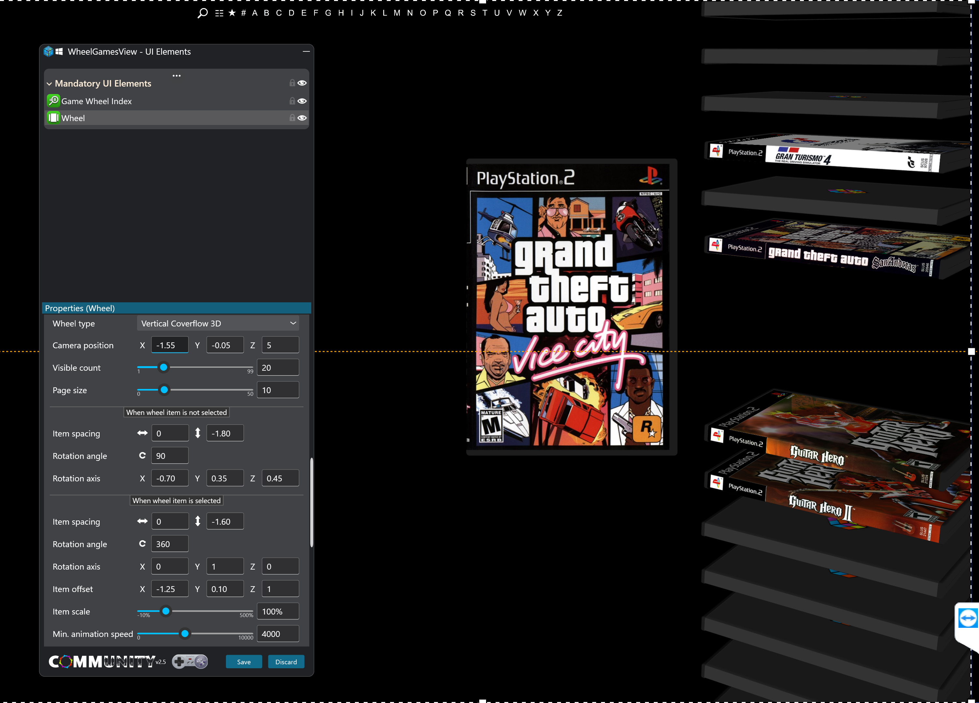
Task: Adjust the Item scale slider
Action: (x=166, y=611)
